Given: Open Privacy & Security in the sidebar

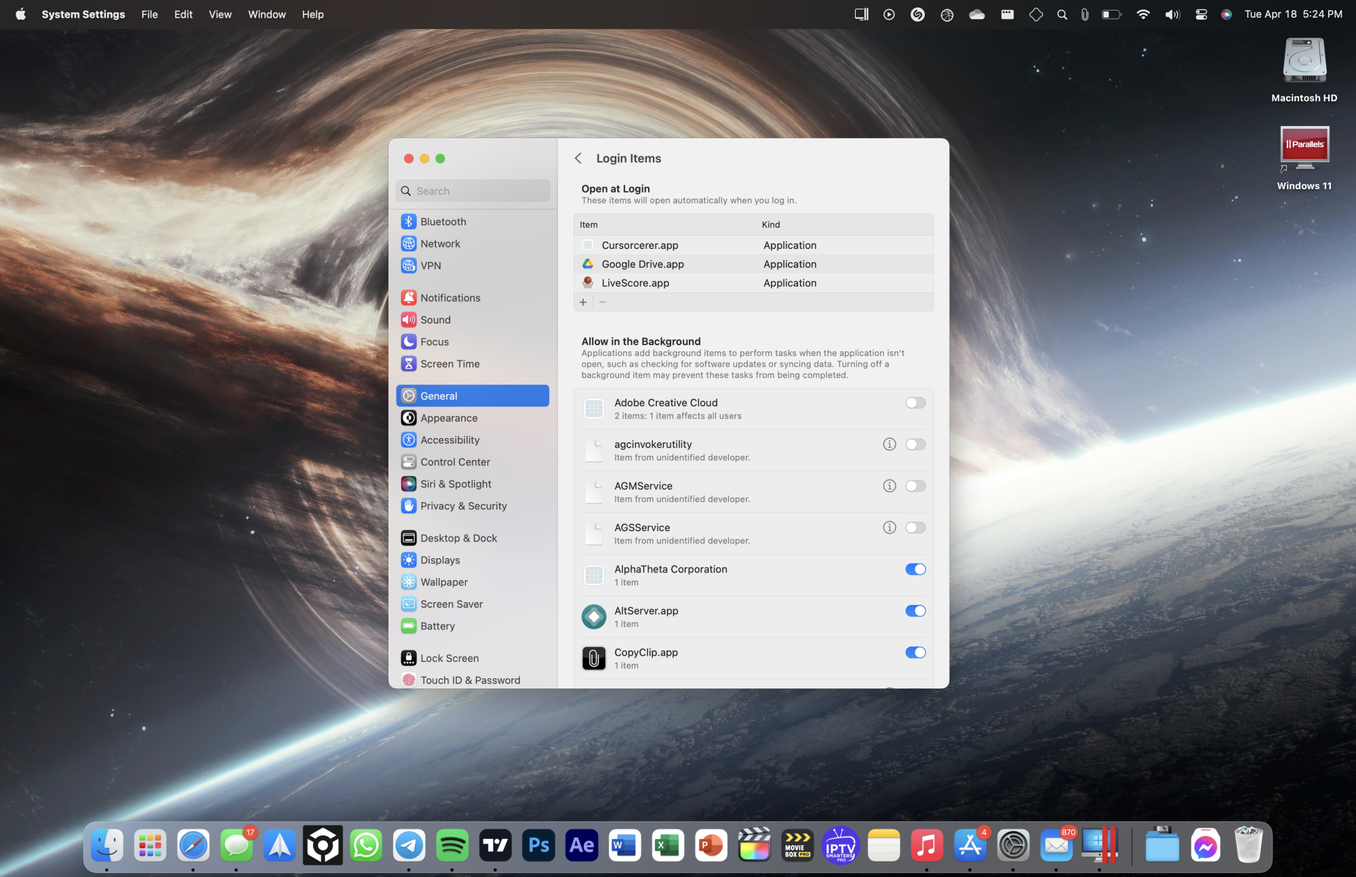Looking at the screenshot, I should (x=463, y=506).
